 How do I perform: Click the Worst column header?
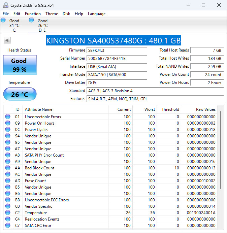[x=144, y=109]
